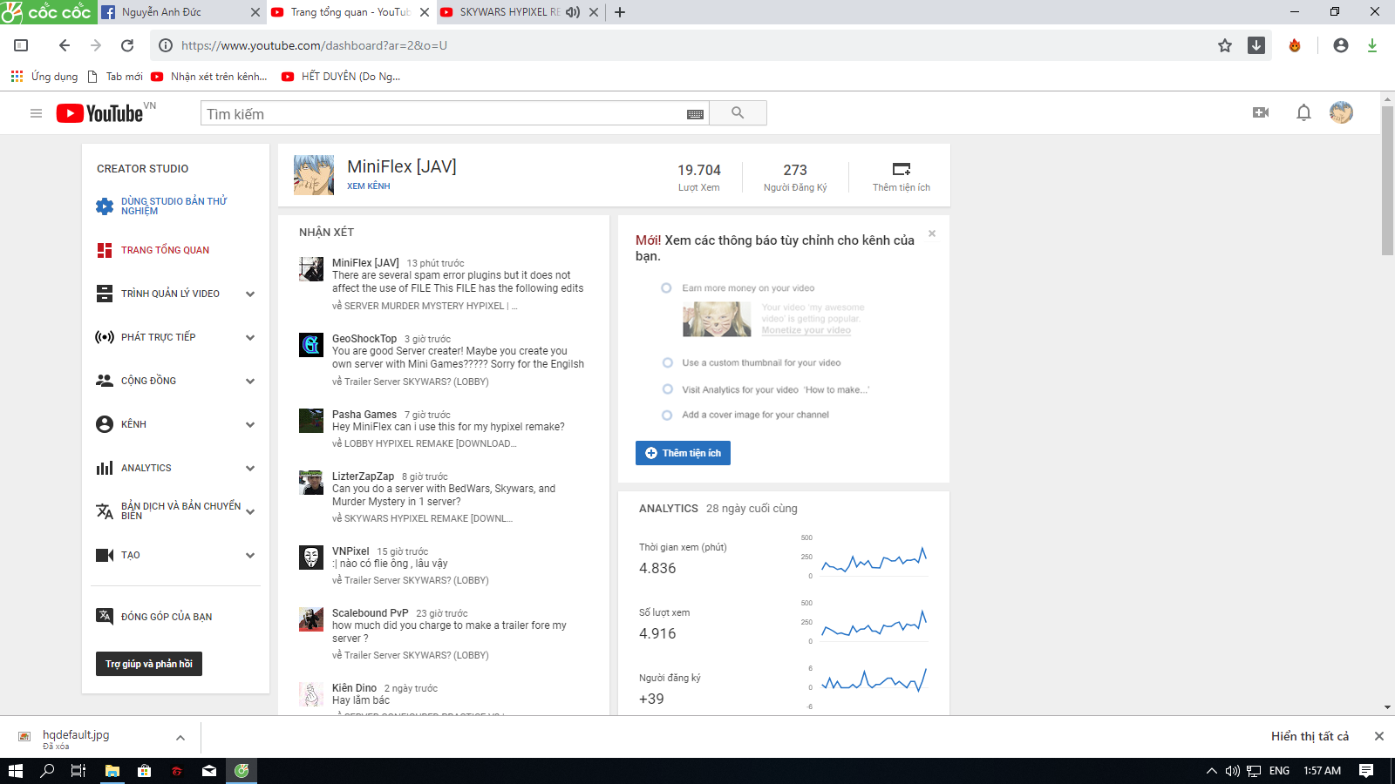Click the community people icon
The height and width of the screenshot is (784, 1395).
105,381
